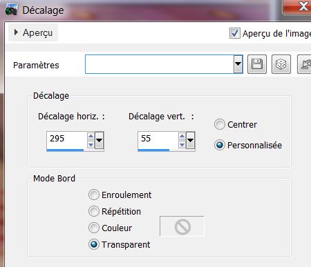This screenshot has width=311, height=267.
Task: Open vertical offset slider dropdown arrow
Action: [x=190, y=140]
